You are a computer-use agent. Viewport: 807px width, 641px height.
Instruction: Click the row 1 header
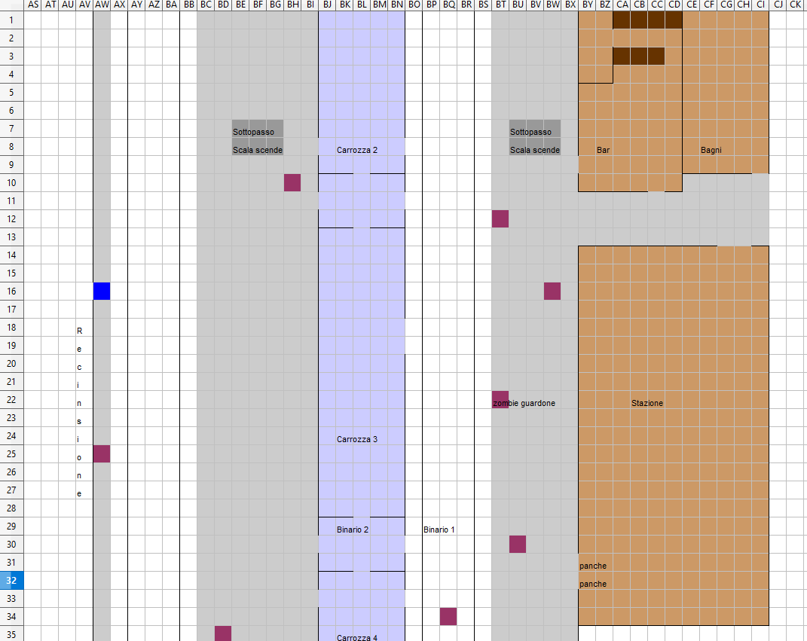click(x=12, y=20)
